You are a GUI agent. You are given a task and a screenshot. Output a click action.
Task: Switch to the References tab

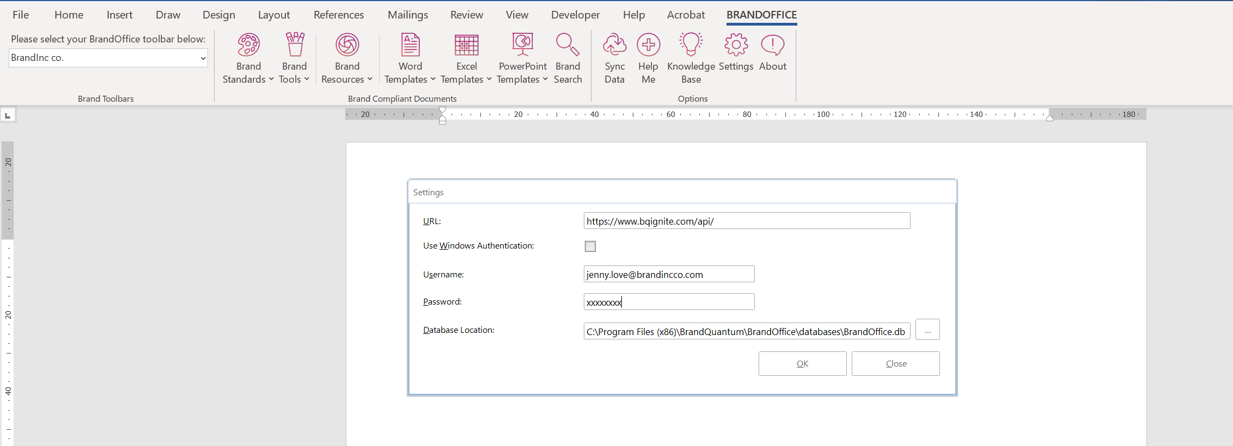coord(339,15)
